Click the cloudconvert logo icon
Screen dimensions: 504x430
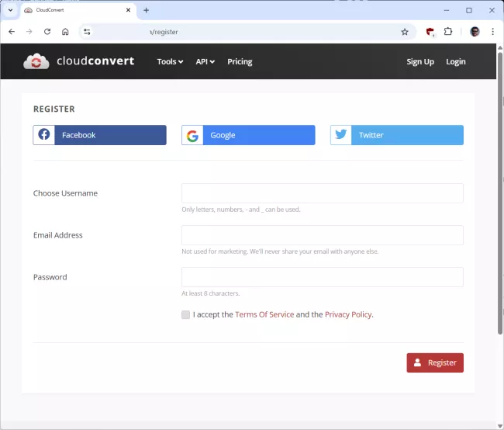pyautogui.click(x=36, y=61)
